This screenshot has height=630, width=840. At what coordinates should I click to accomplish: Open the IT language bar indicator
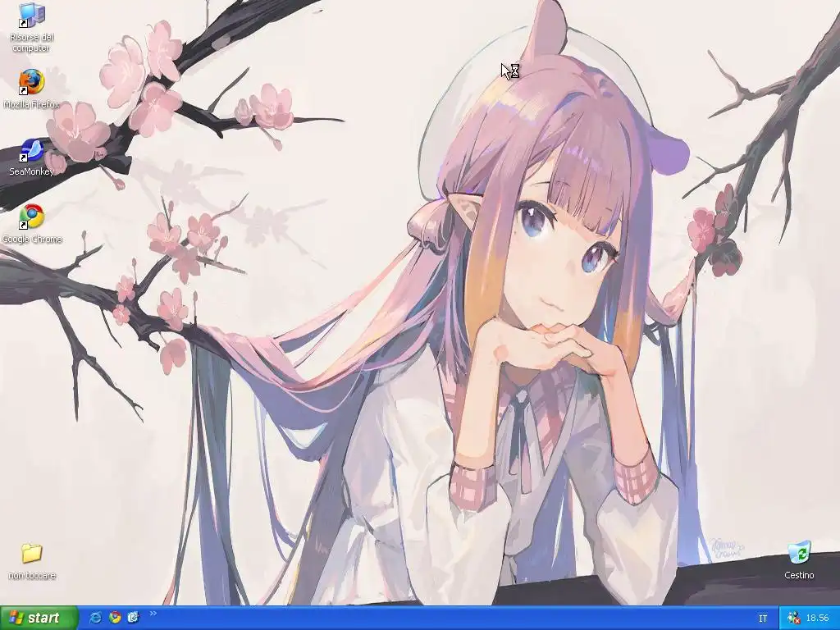(x=763, y=619)
